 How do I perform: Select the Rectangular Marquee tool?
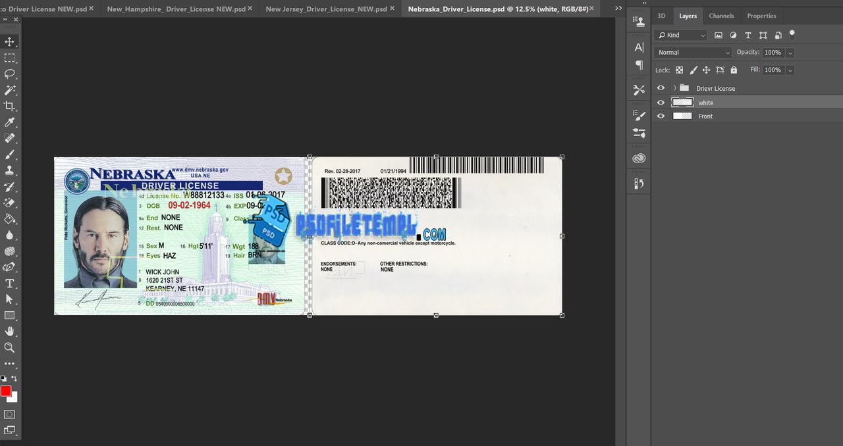coord(10,58)
